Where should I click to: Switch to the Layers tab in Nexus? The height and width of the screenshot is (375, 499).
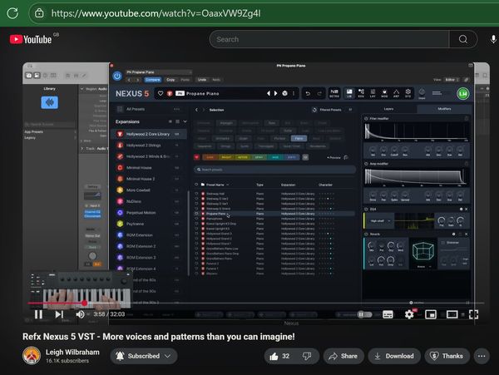click(388, 109)
